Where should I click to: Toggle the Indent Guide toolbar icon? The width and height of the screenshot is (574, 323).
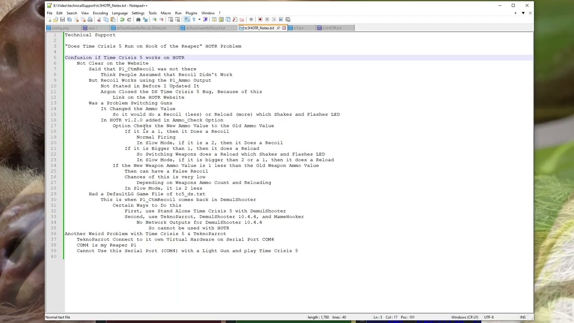205,19
